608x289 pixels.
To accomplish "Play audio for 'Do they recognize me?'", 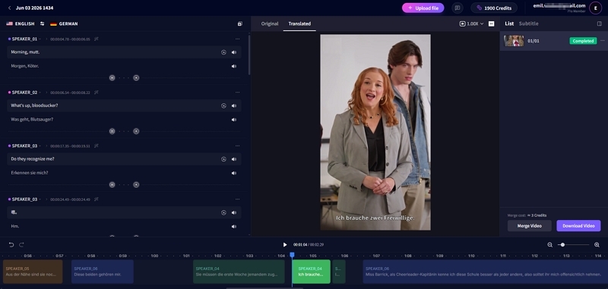I will pos(234,159).
